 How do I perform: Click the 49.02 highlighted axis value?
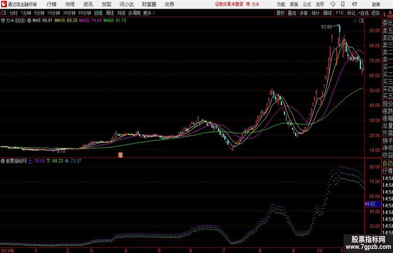[372, 204]
